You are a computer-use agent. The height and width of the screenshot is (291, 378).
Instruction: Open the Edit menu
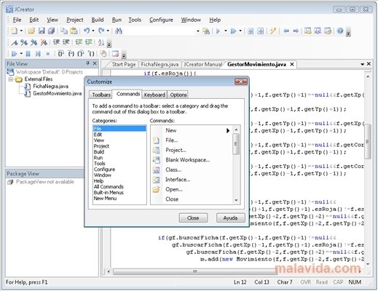[x=34, y=20]
